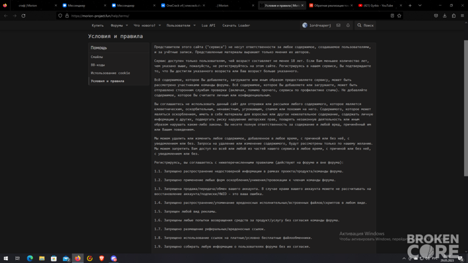Image resolution: width=468 pixels, height=263 pixels.
Task: Open Brave browser from taskbar
Action: [x=102, y=258]
